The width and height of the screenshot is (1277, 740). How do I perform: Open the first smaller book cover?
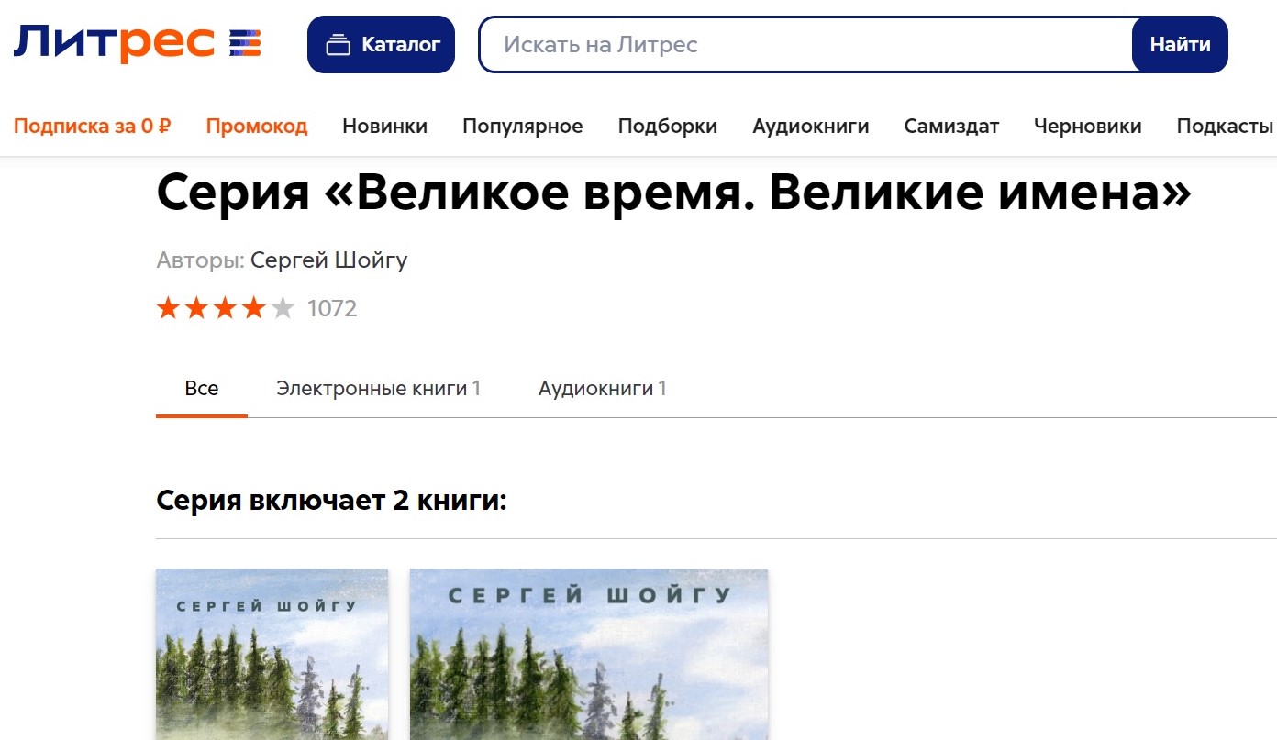click(272, 654)
